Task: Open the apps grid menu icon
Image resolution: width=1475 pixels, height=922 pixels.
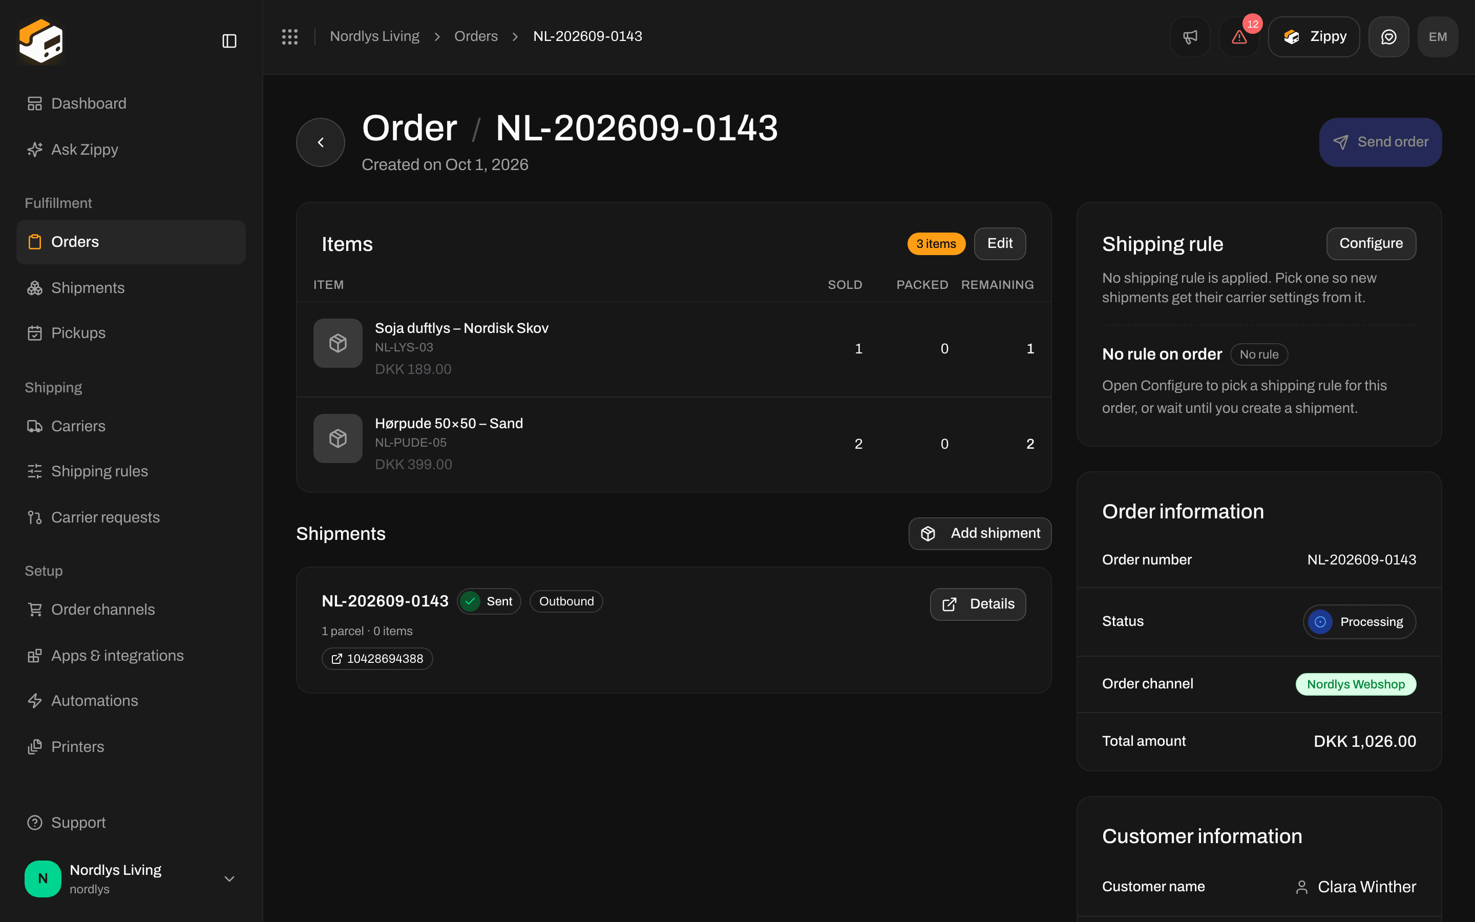Action: click(x=290, y=36)
